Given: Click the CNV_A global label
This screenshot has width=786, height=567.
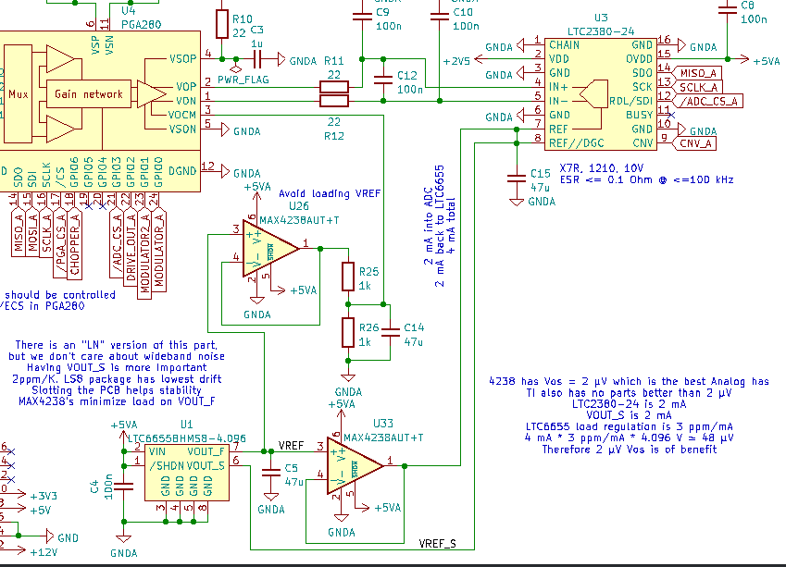Looking at the screenshot, I should pos(694,143).
